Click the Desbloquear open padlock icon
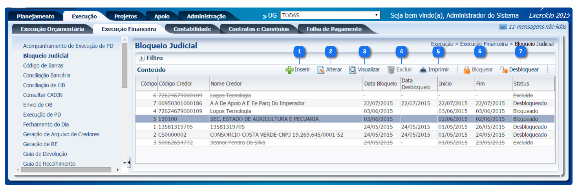The width and height of the screenshot is (578, 190). (x=504, y=70)
